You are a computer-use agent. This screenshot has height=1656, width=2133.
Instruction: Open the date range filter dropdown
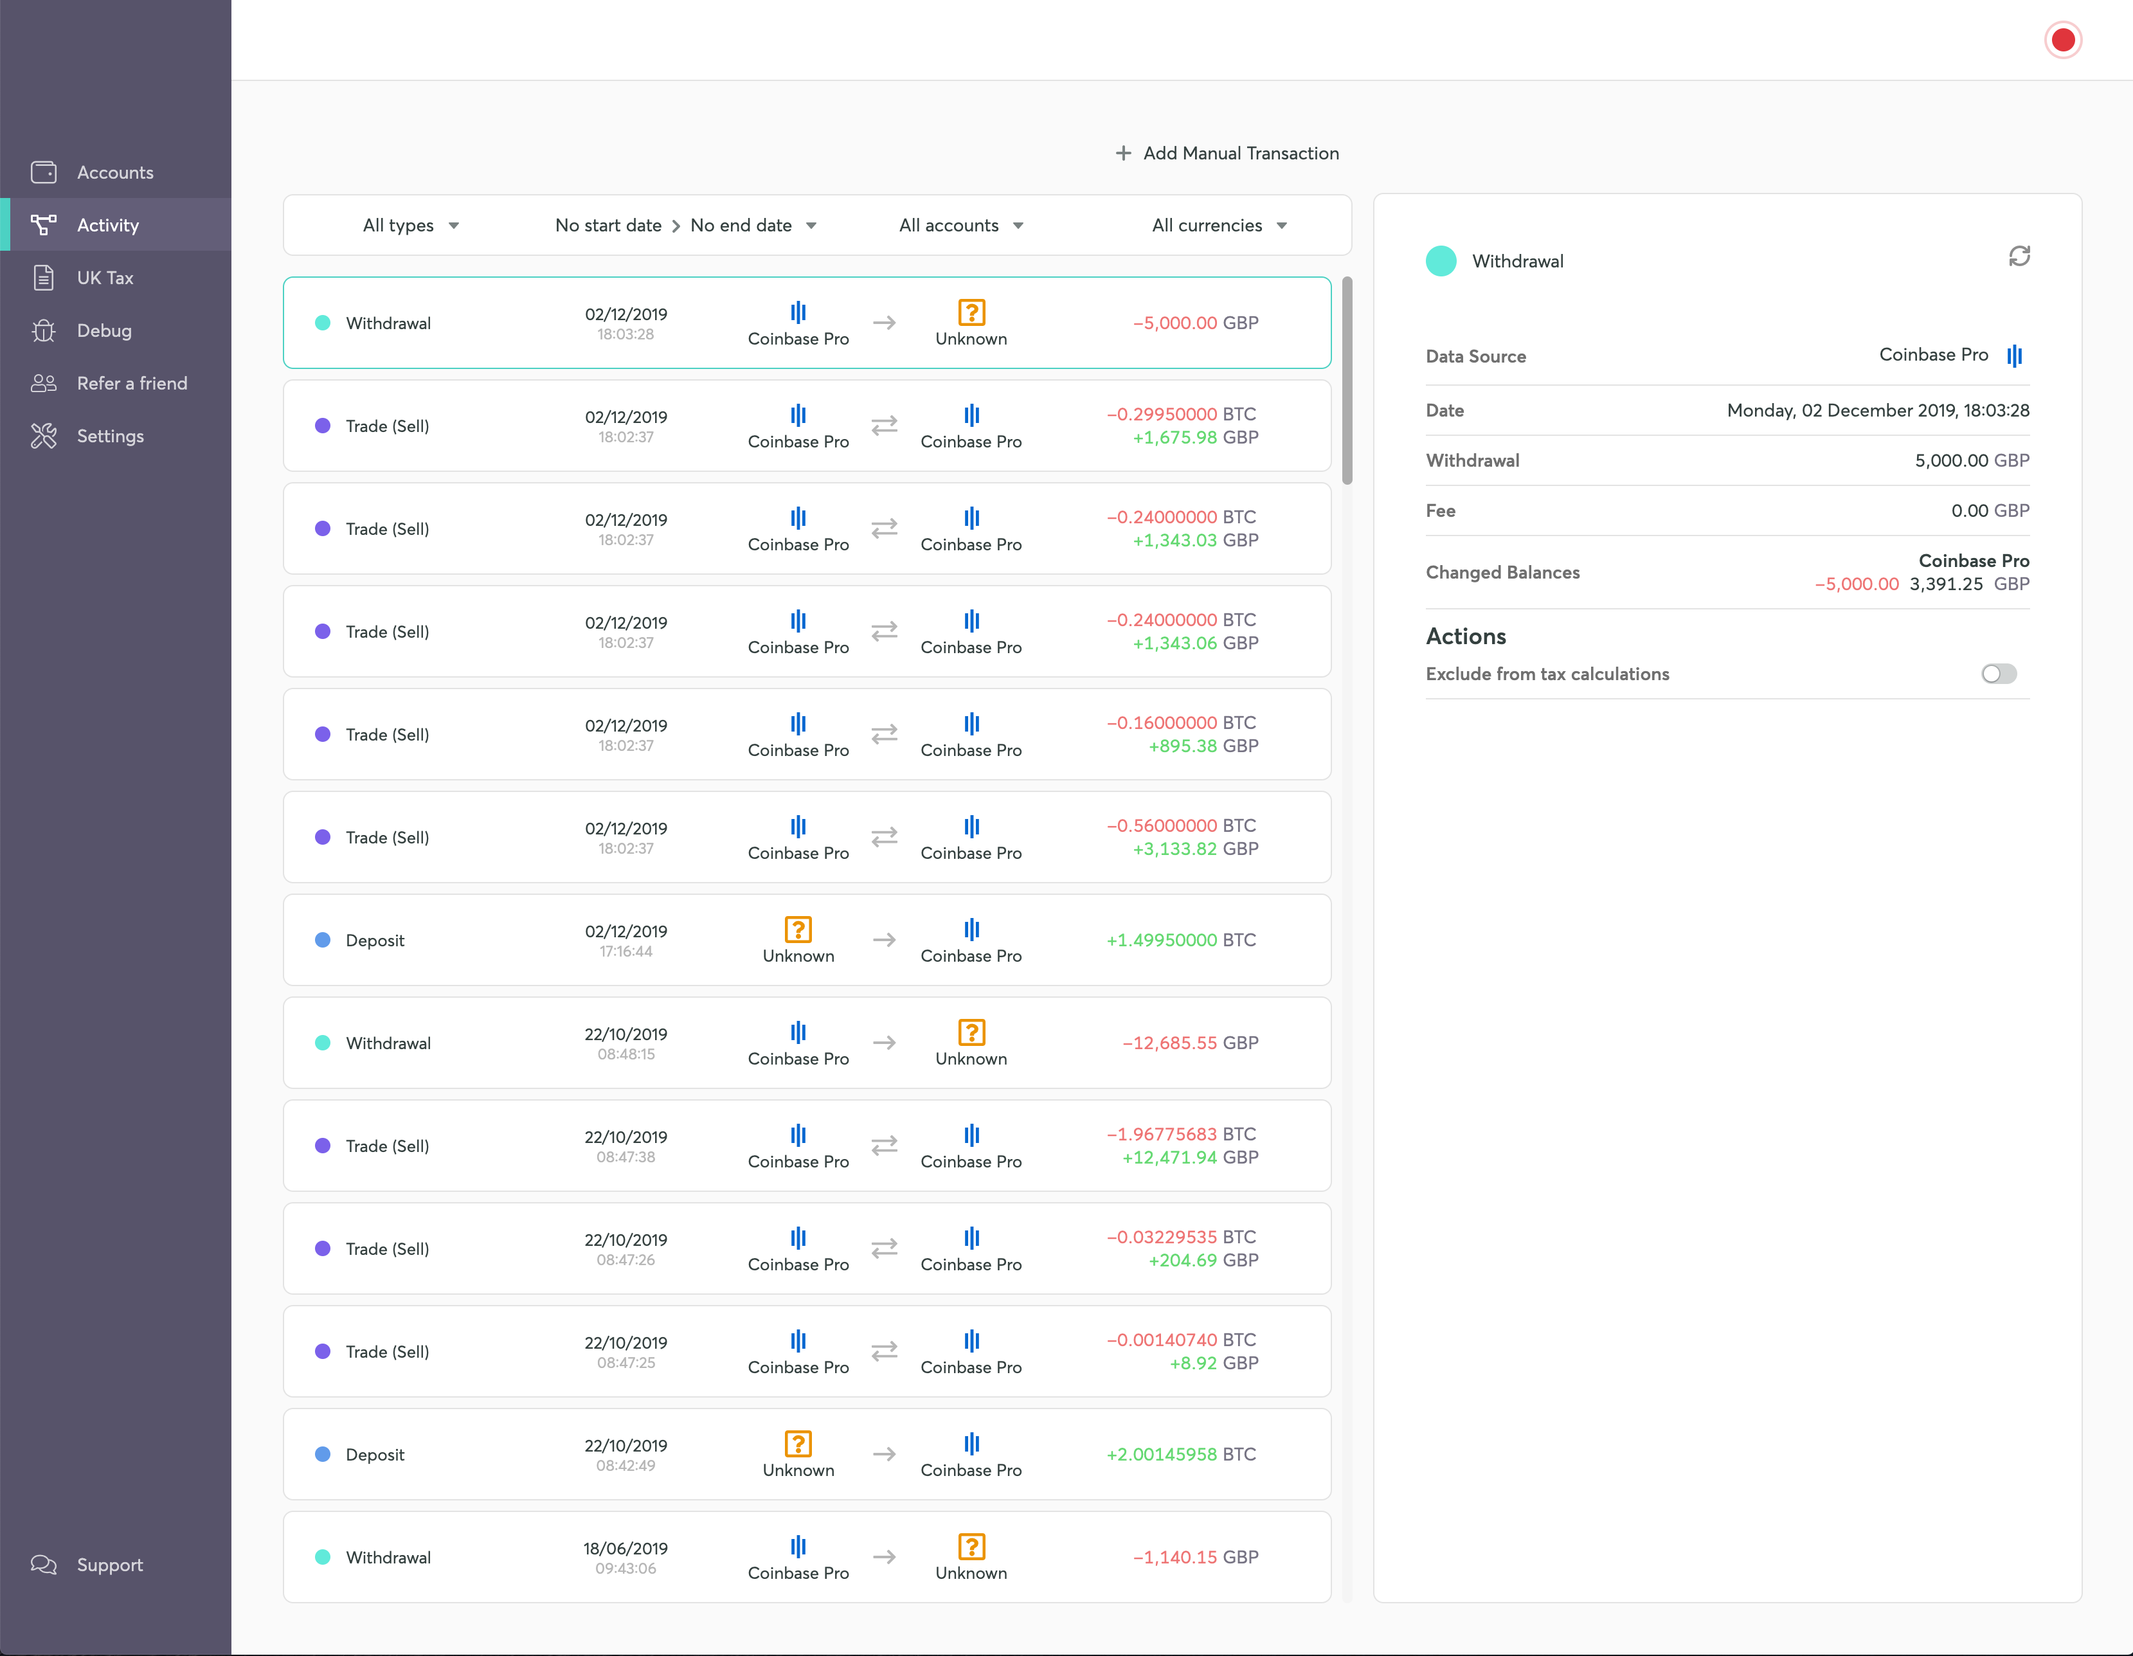tap(685, 226)
